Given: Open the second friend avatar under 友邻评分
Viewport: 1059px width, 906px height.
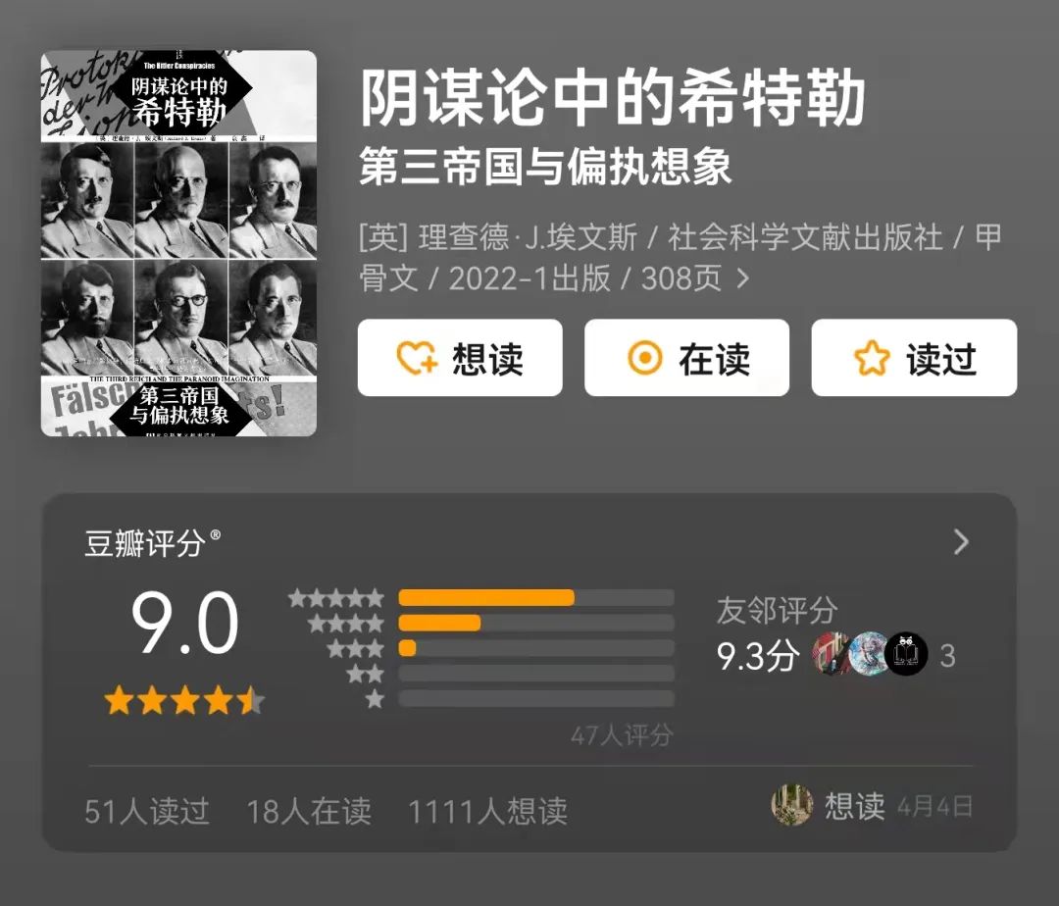Looking at the screenshot, I should [x=869, y=653].
